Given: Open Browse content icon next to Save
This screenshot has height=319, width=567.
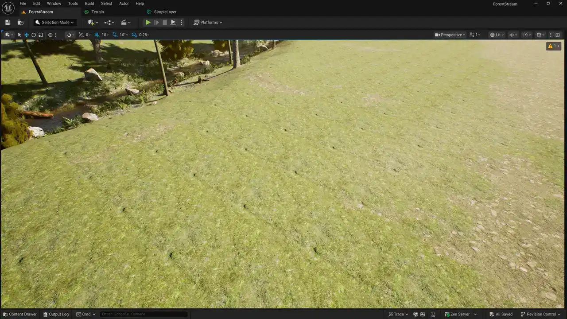Looking at the screenshot, I should pyautogui.click(x=20, y=23).
